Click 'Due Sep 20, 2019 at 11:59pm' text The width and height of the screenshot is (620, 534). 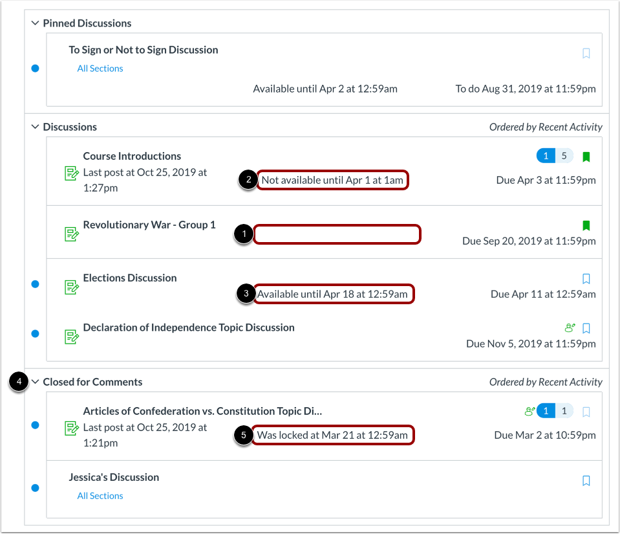point(529,241)
